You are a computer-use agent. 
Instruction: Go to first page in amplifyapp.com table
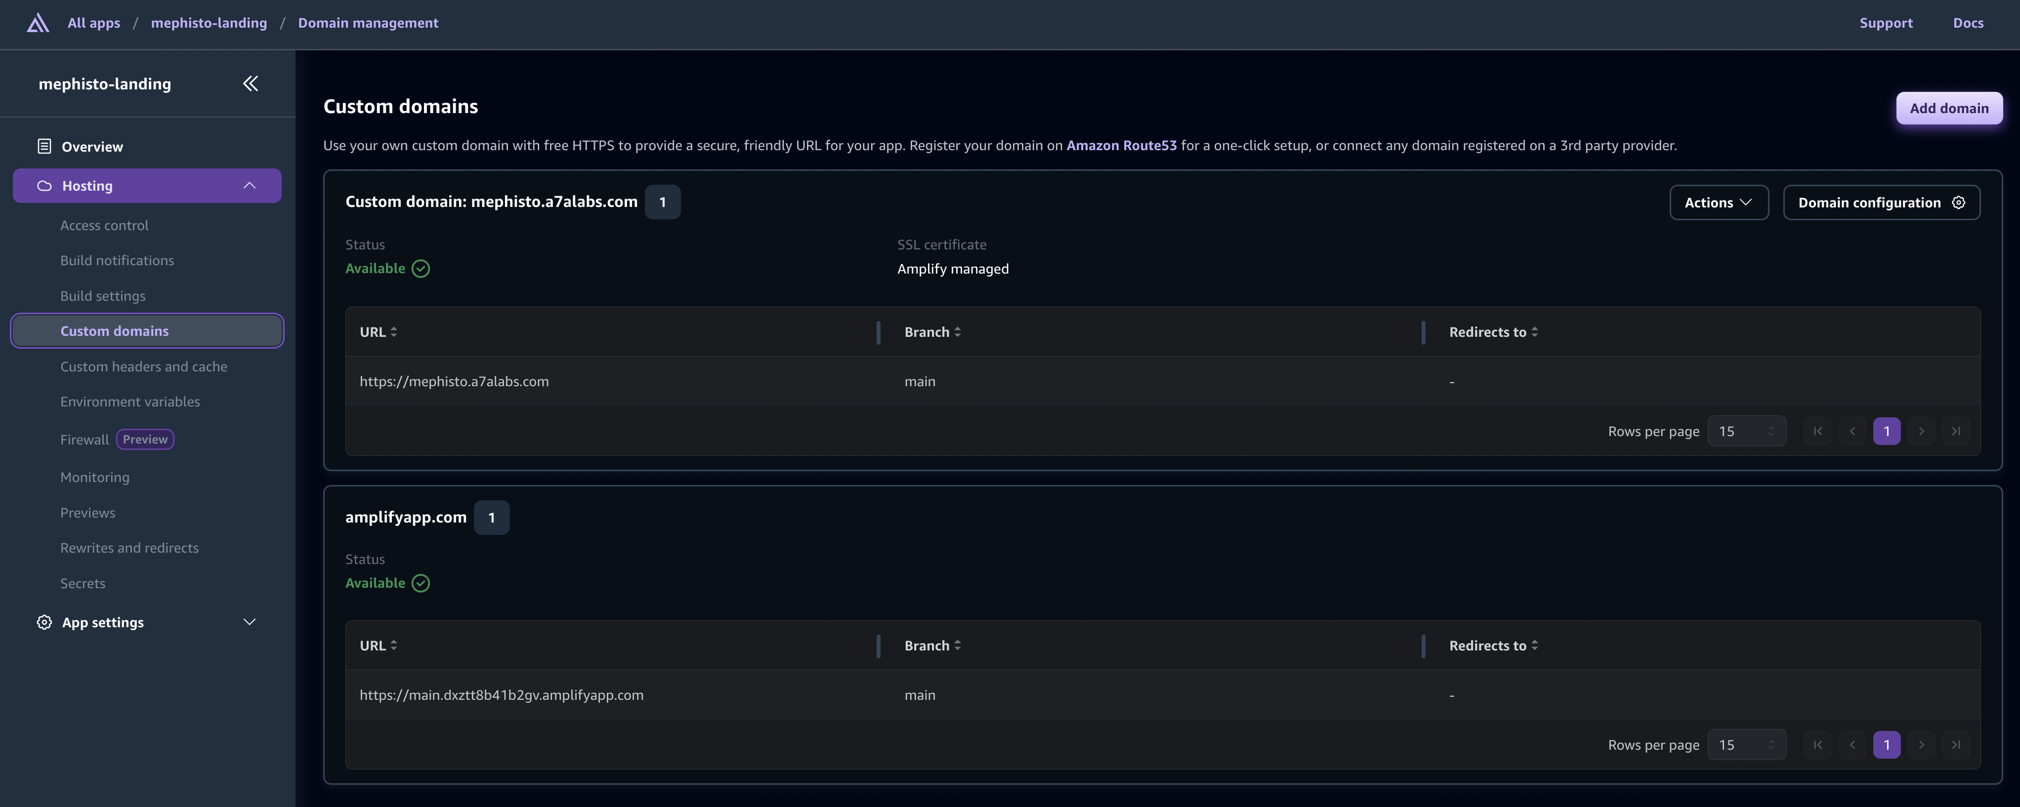(1818, 744)
